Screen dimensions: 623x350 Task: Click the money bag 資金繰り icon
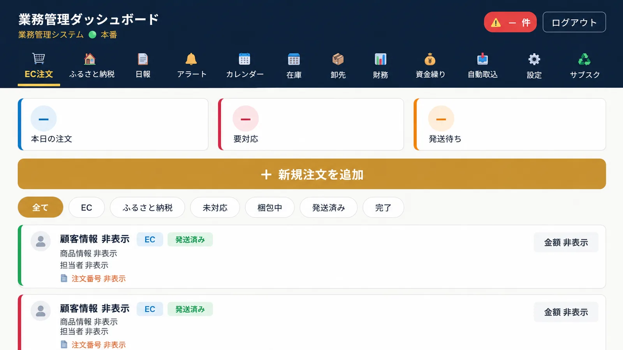(x=430, y=59)
